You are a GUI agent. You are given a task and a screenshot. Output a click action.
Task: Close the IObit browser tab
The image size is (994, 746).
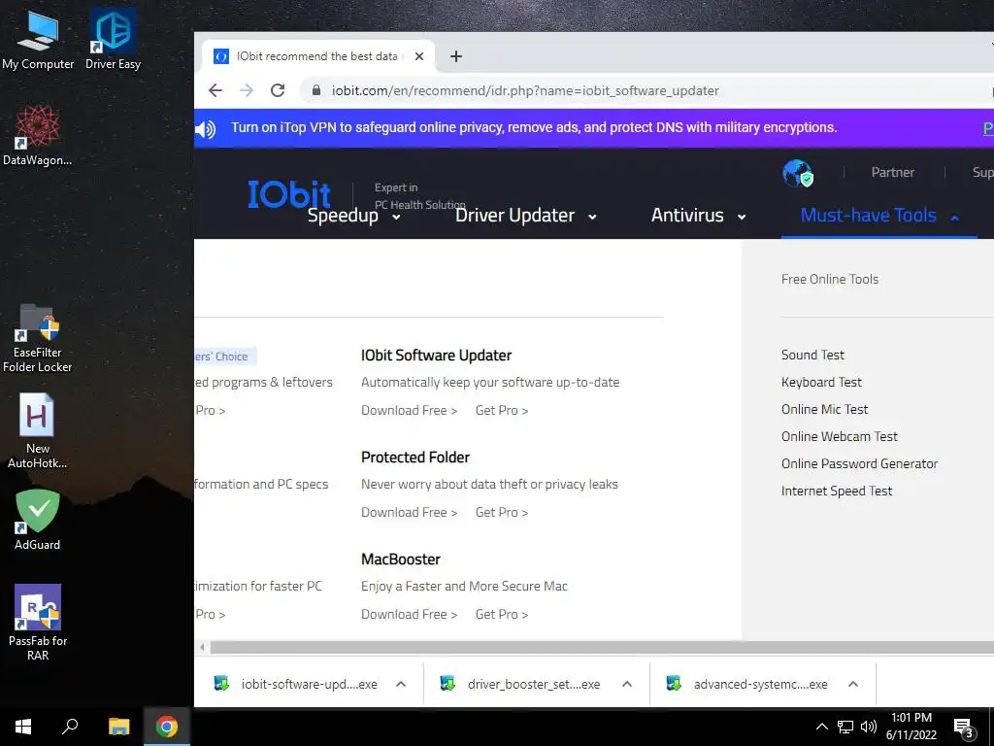coord(419,56)
